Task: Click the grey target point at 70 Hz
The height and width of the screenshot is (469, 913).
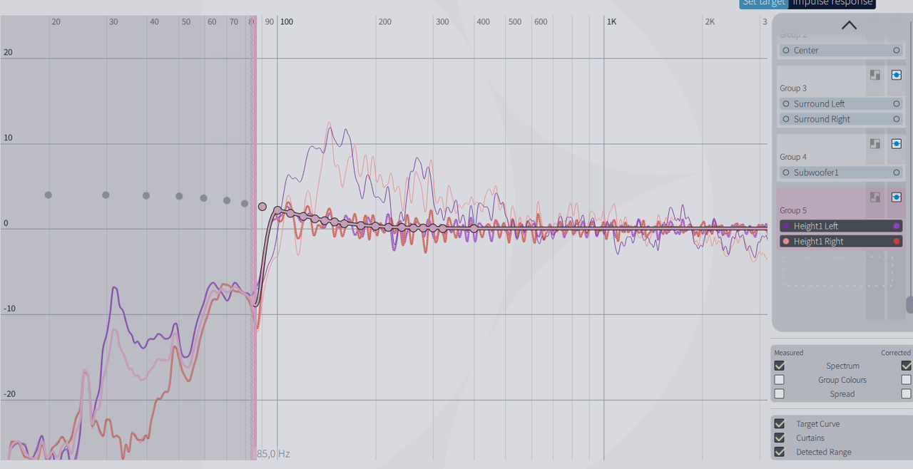Action: coord(227,200)
